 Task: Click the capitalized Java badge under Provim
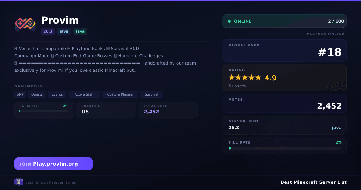(x=80, y=31)
